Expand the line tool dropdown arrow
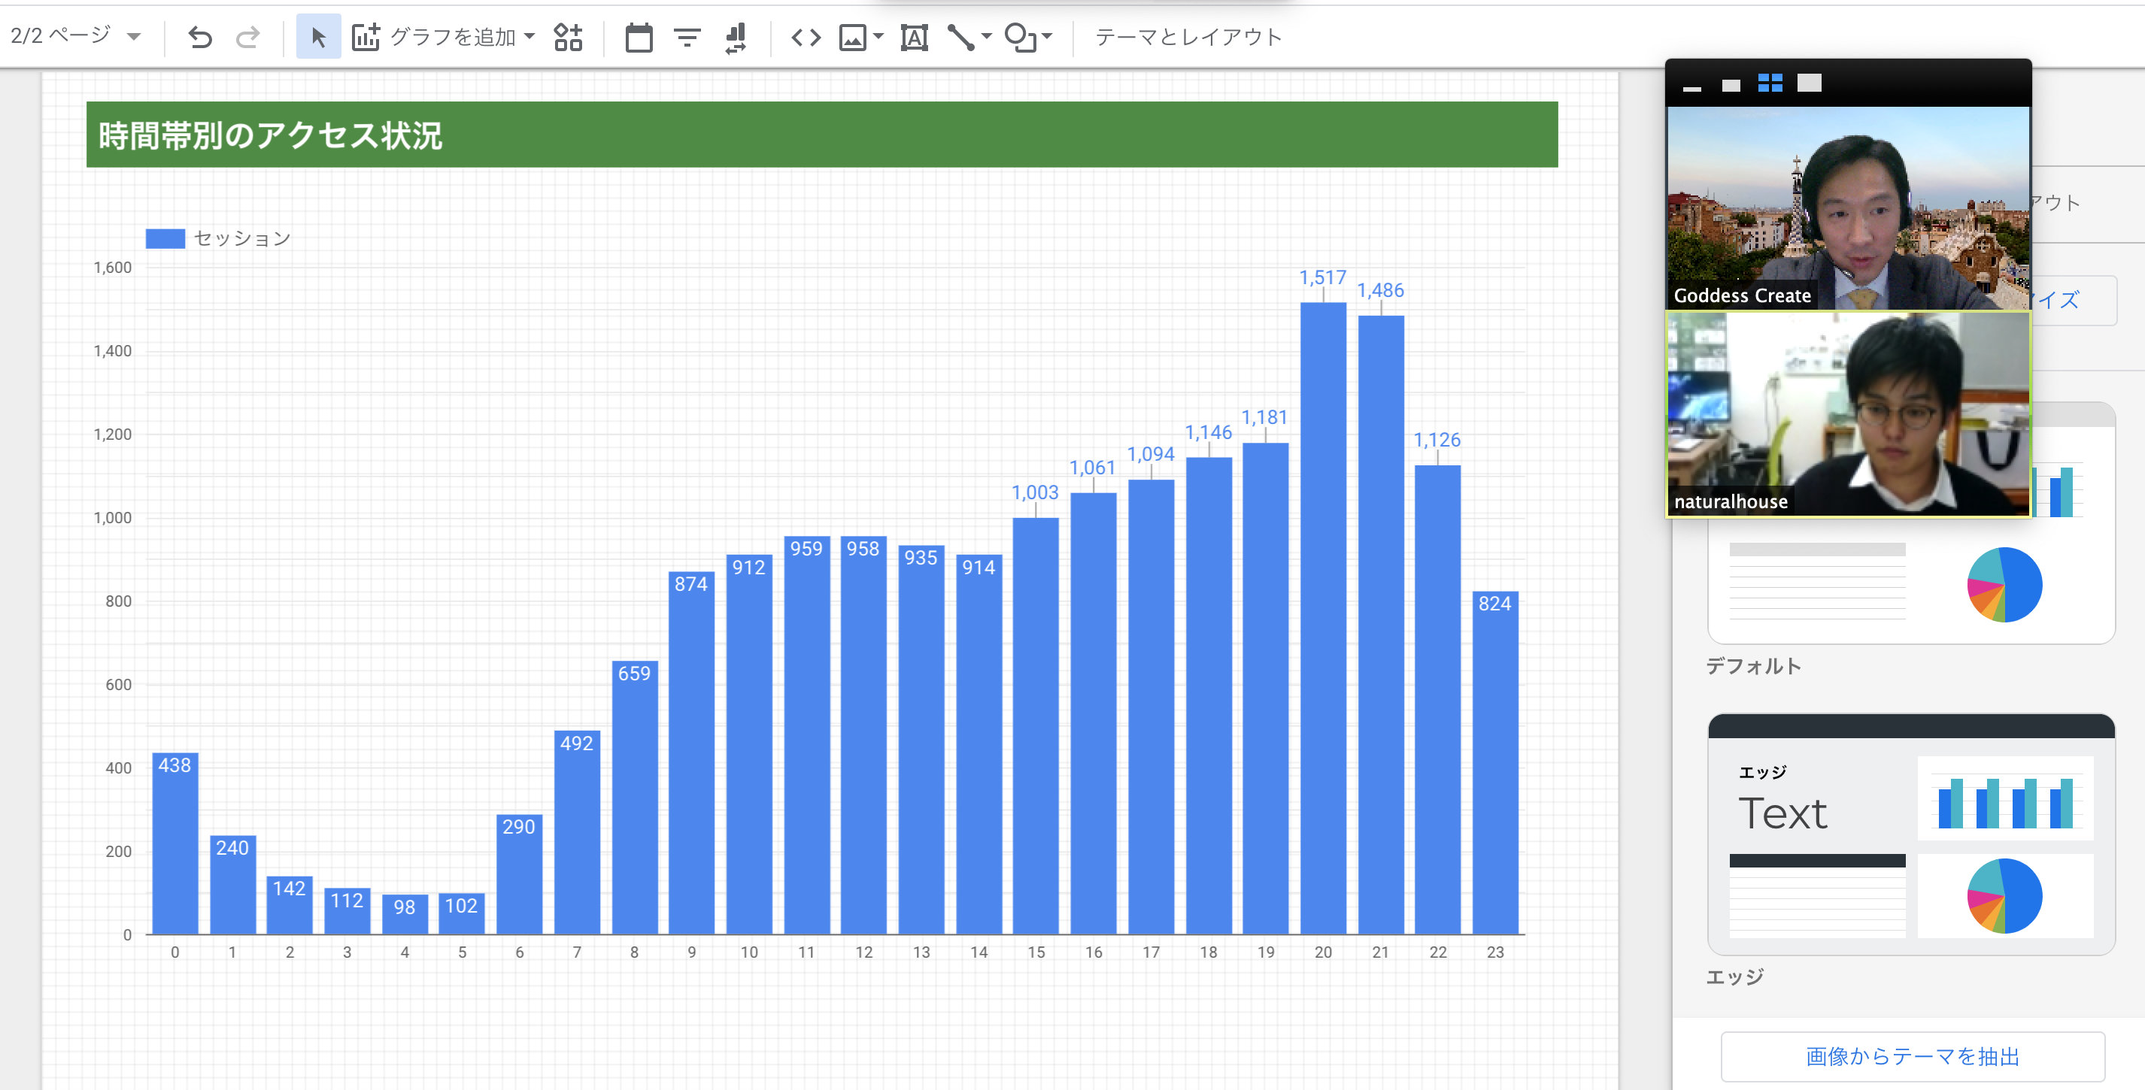Viewport: 2145px width, 1090px height. pos(987,36)
